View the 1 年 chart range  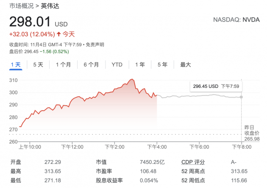(x=140, y=65)
